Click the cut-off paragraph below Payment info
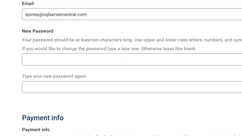Viewport: 242px width, 136px height. tap(132, 135)
